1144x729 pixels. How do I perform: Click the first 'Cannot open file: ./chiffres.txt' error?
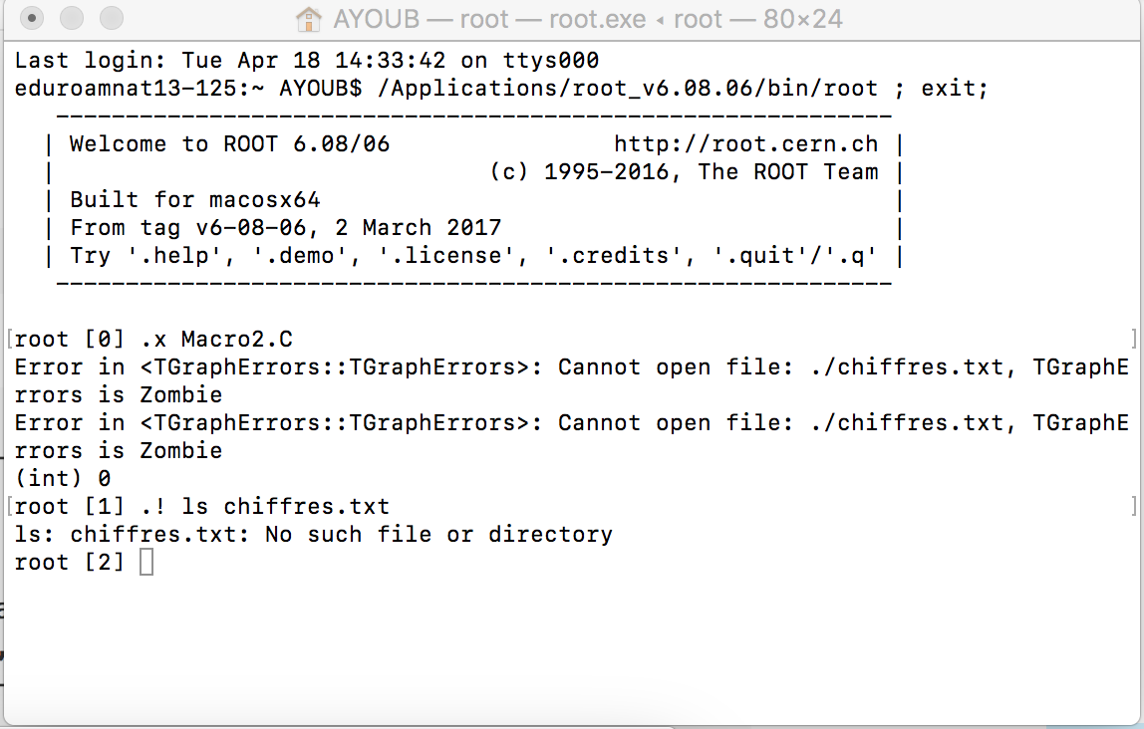pyautogui.click(x=780, y=366)
